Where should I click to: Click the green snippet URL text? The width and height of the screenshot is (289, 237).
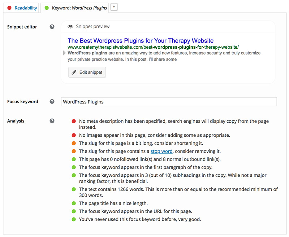coord(153,47)
